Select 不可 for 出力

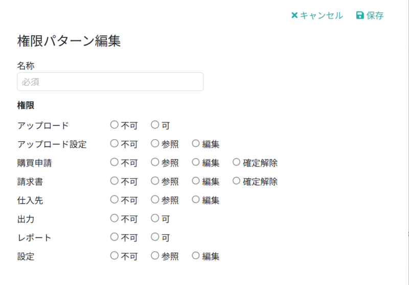click(x=114, y=218)
